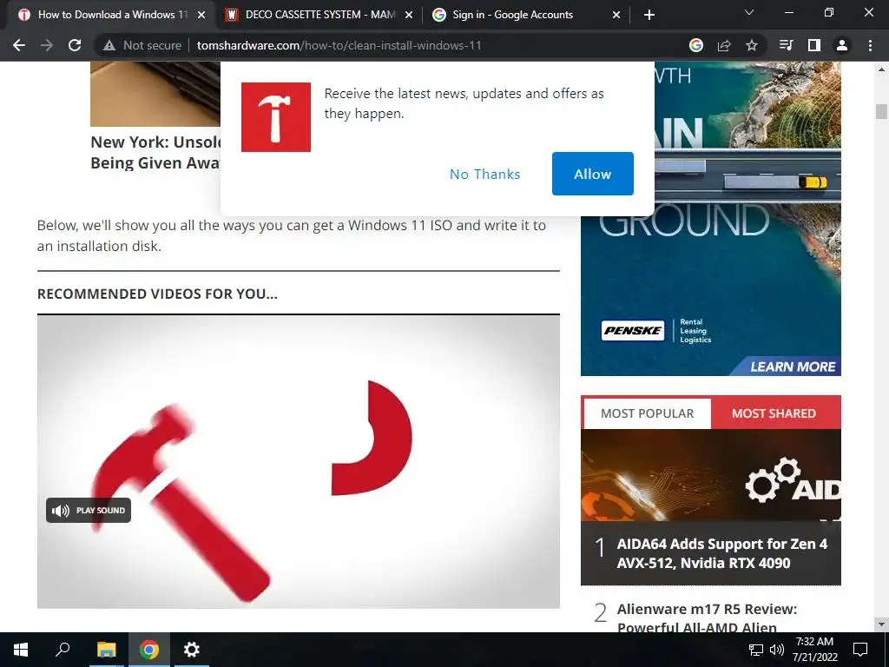This screenshot has width=889, height=667.
Task: Open a new browser tab
Action: (649, 15)
